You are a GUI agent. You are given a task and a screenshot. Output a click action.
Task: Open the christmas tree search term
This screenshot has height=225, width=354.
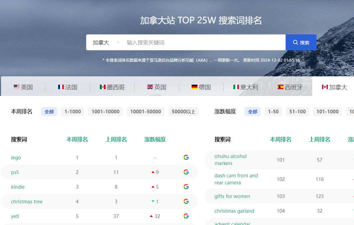[x=27, y=202]
